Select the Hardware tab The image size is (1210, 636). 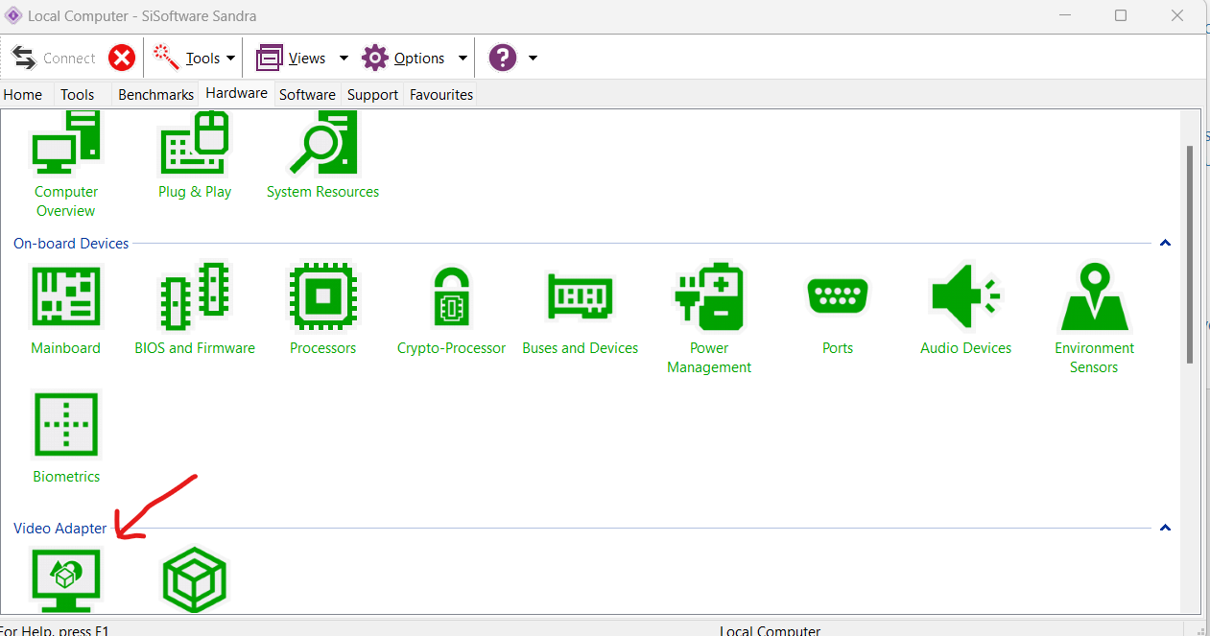[236, 93]
